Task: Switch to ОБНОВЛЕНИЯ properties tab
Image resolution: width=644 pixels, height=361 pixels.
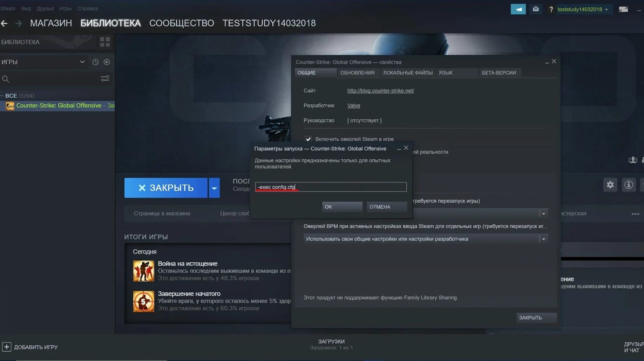Action: (x=358, y=73)
